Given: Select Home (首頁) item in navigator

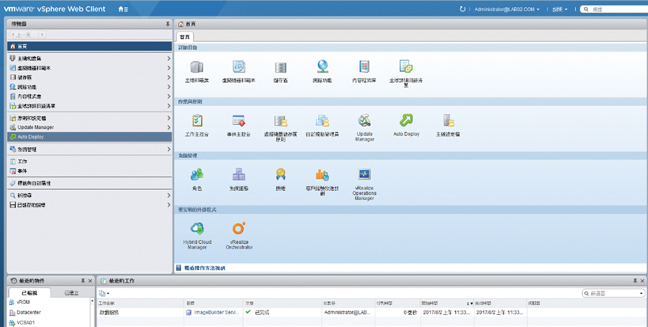Looking at the screenshot, I should tap(89, 46).
